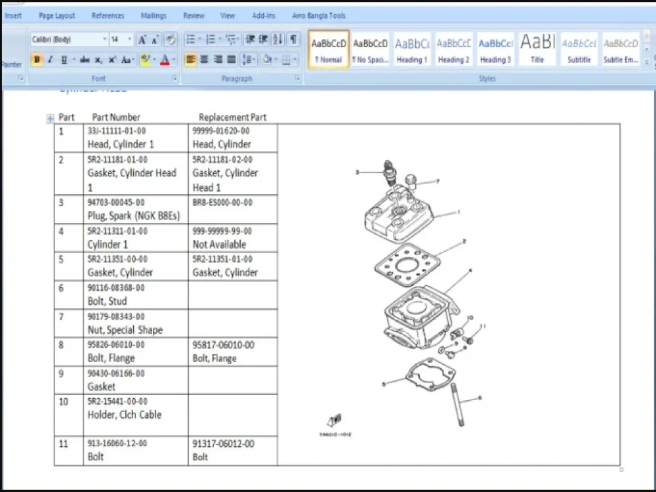Toggle Show/Hide paragraph marks
This screenshot has height=492, width=656.
coord(294,39)
